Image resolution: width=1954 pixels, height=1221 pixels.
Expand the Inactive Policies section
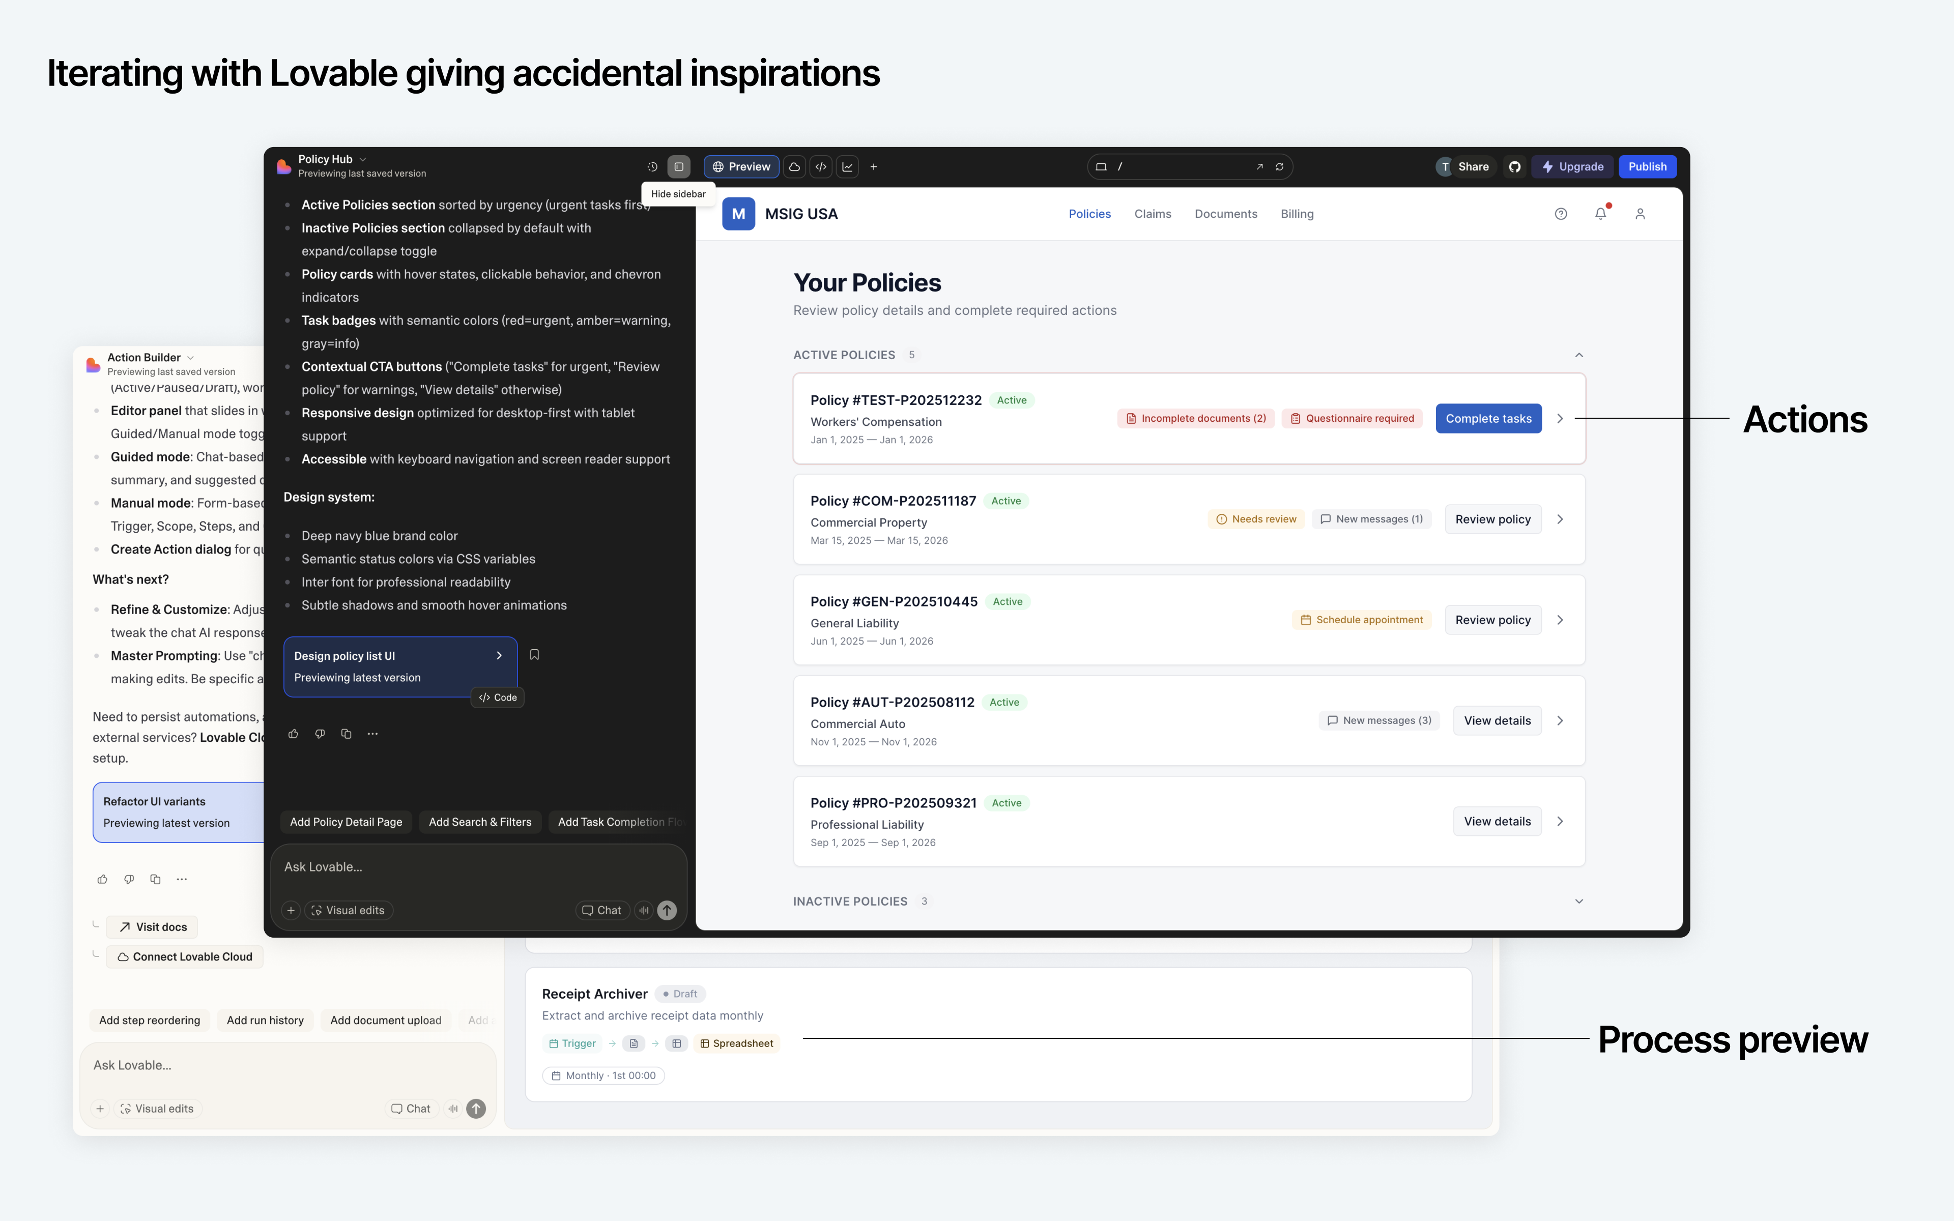[x=1578, y=901]
